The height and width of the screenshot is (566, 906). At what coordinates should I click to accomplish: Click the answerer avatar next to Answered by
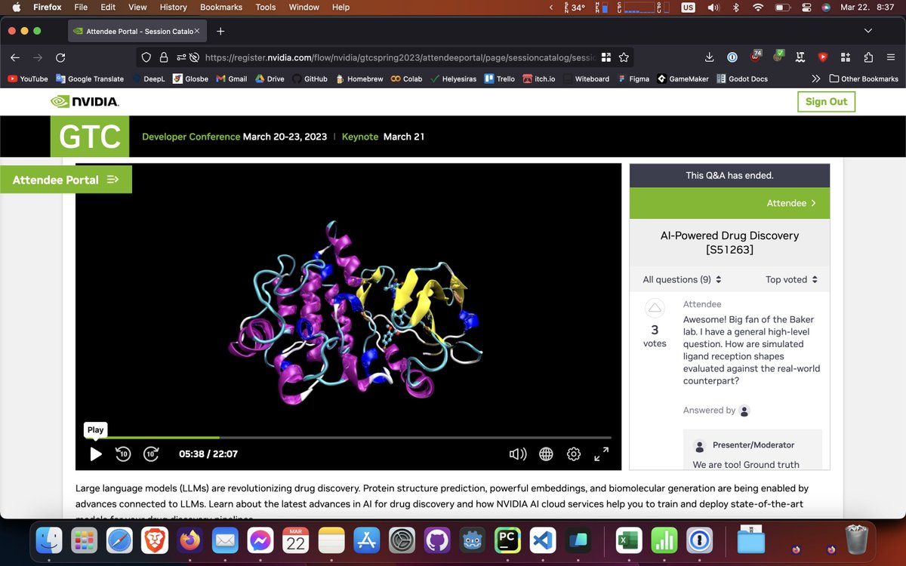pos(744,411)
